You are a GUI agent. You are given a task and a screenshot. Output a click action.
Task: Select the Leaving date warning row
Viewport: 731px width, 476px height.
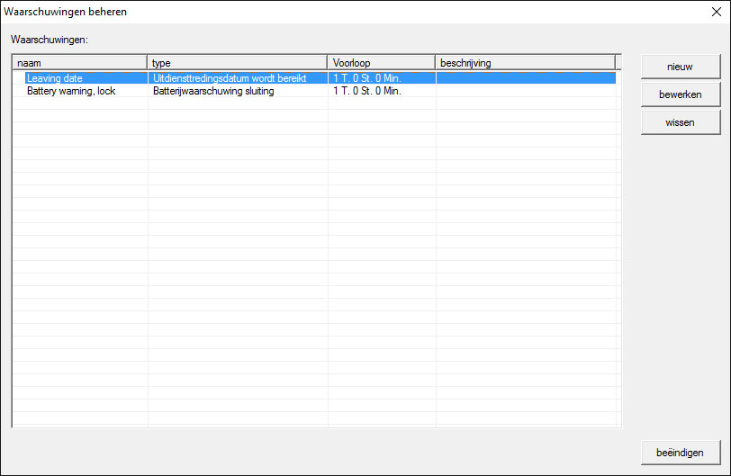pos(55,78)
